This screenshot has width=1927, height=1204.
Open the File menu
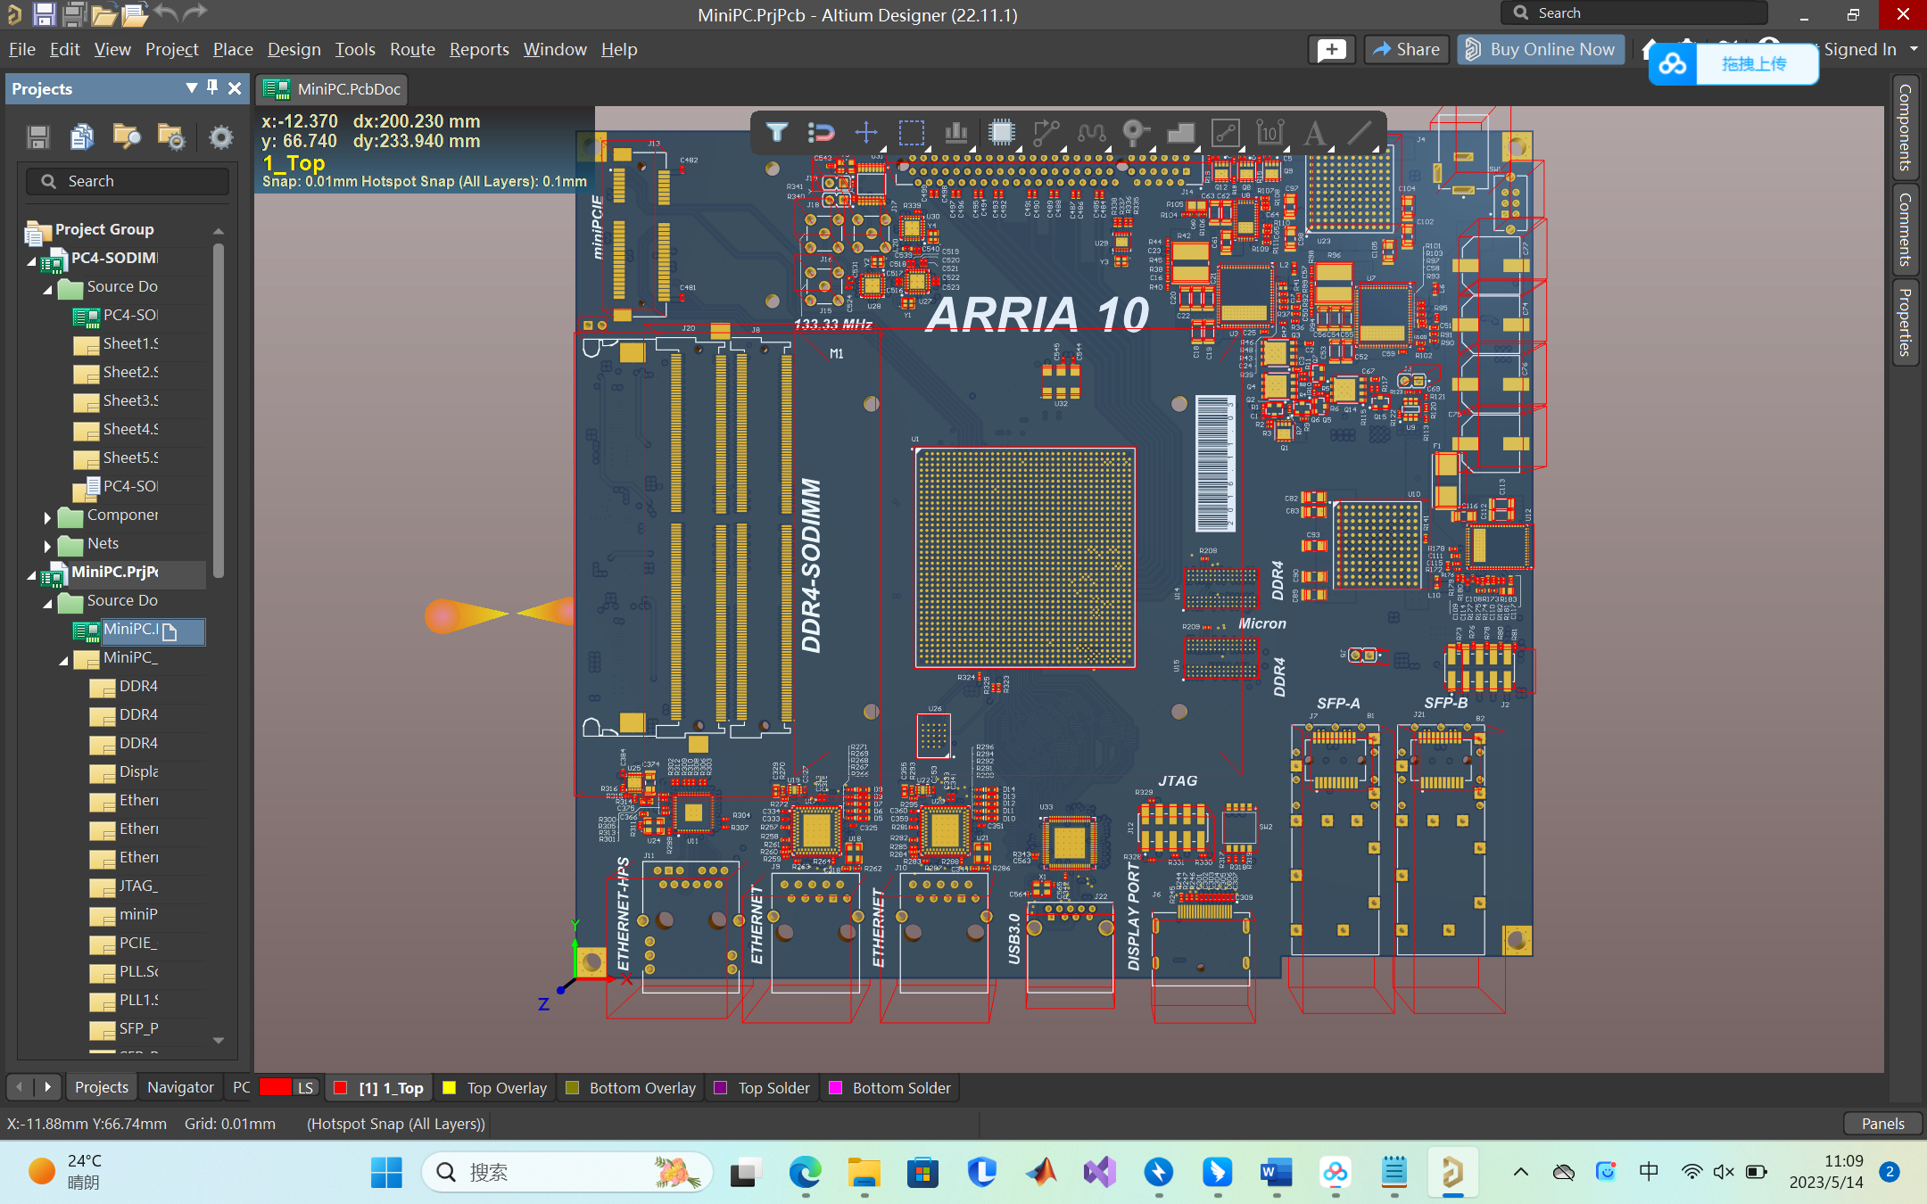pos(21,49)
